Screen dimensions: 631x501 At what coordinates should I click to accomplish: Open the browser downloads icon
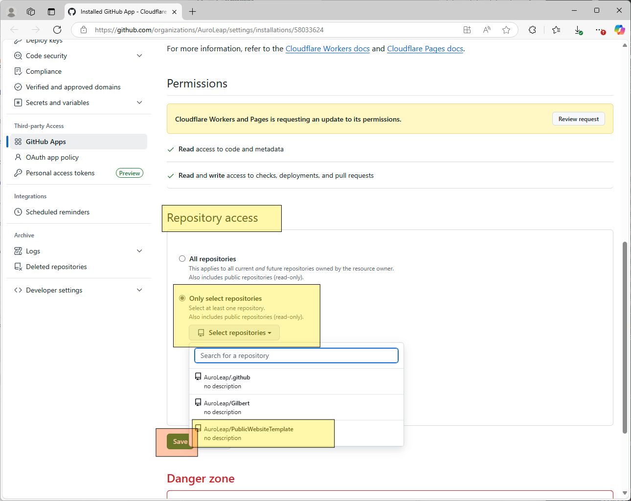point(578,30)
